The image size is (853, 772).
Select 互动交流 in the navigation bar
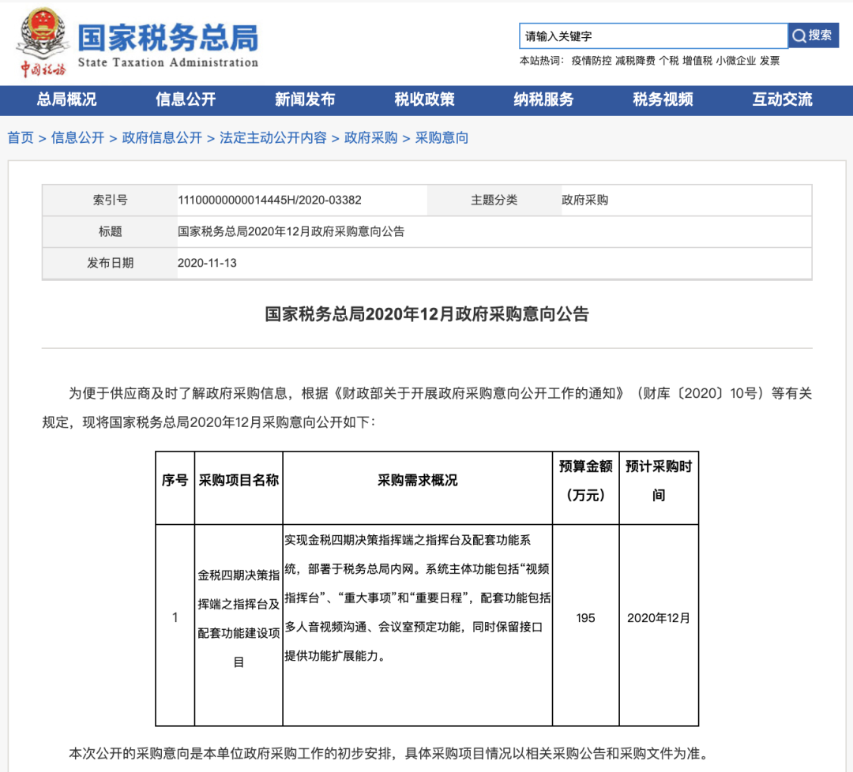coord(782,99)
